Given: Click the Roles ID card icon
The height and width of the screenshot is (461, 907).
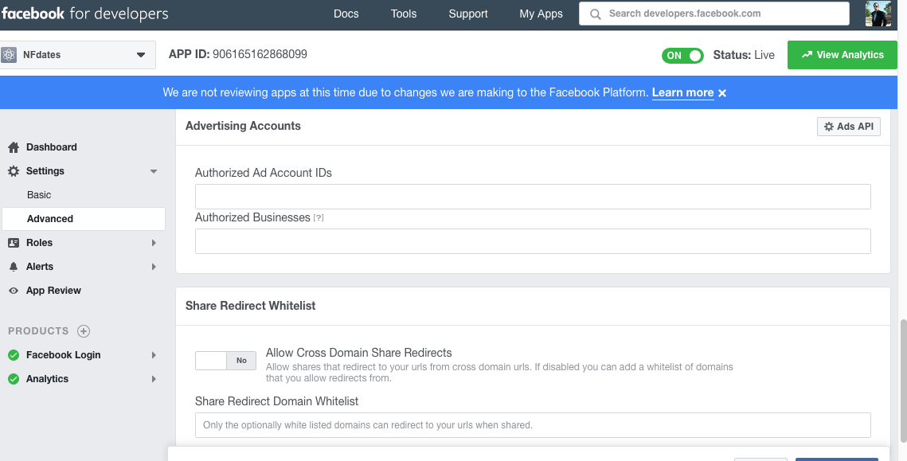Looking at the screenshot, I should pos(14,243).
